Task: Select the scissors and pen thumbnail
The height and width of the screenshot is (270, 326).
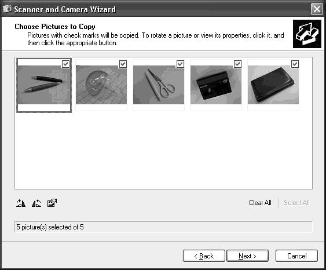Action: point(159,85)
